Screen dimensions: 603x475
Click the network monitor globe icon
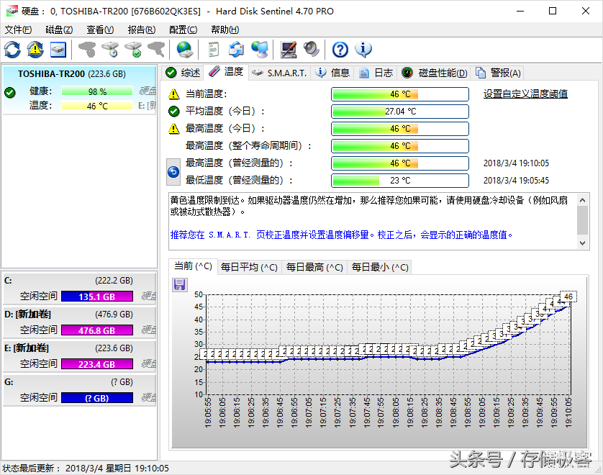coord(260,50)
